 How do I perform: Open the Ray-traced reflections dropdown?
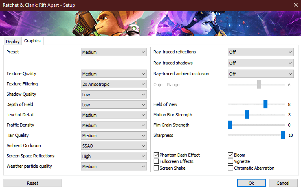(x=261, y=52)
